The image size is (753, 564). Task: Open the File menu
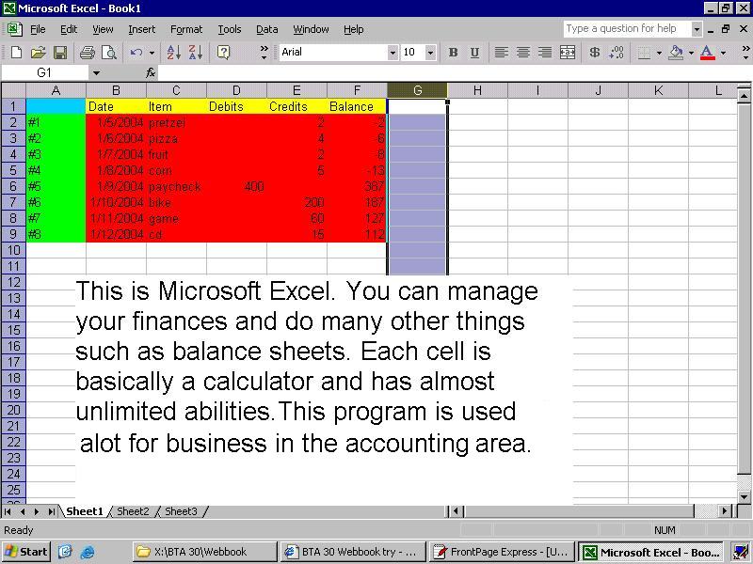pyautogui.click(x=38, y=29)
